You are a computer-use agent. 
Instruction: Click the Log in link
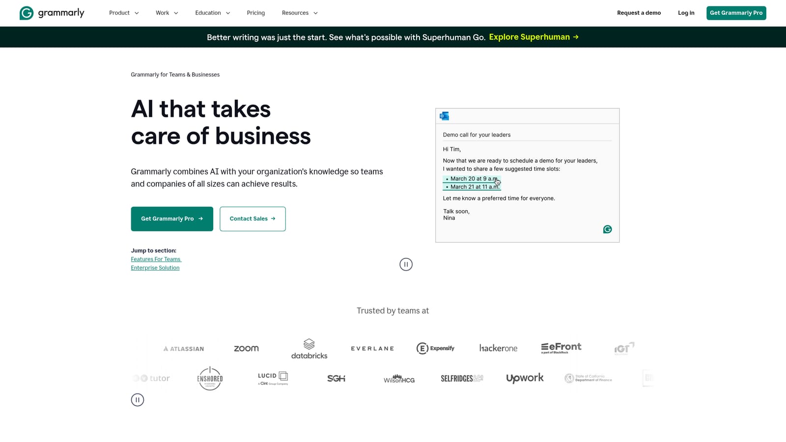(x=686, y=13)
